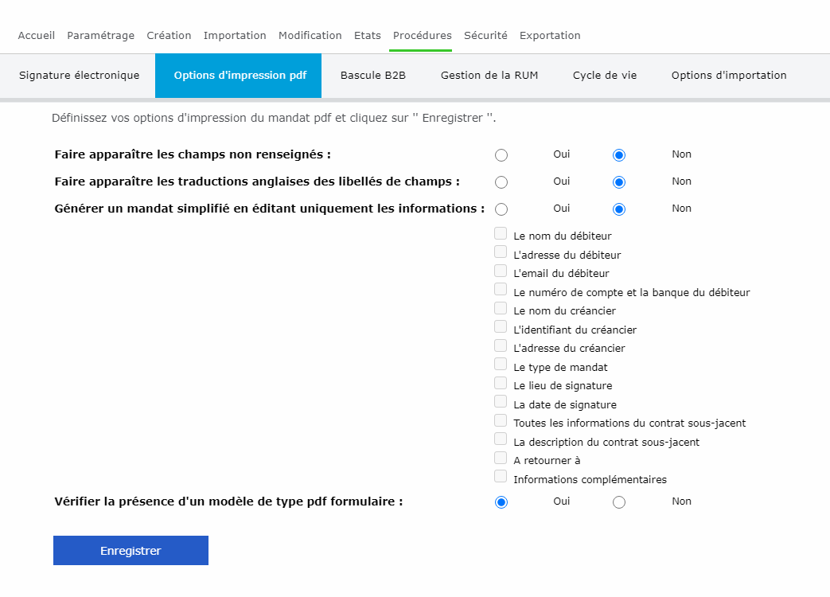This screenshot has height=597, width=830.
Task: Check the "Le nom du débiteur" checkbox
Action: tap(501, 233)
